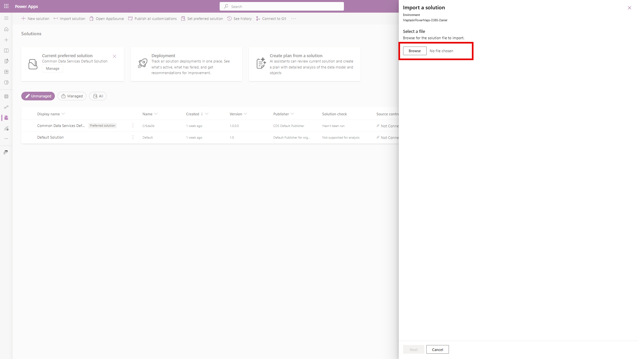Open the Tables sidebar icon
Viewport: 638px width, 359px height.
6,96
